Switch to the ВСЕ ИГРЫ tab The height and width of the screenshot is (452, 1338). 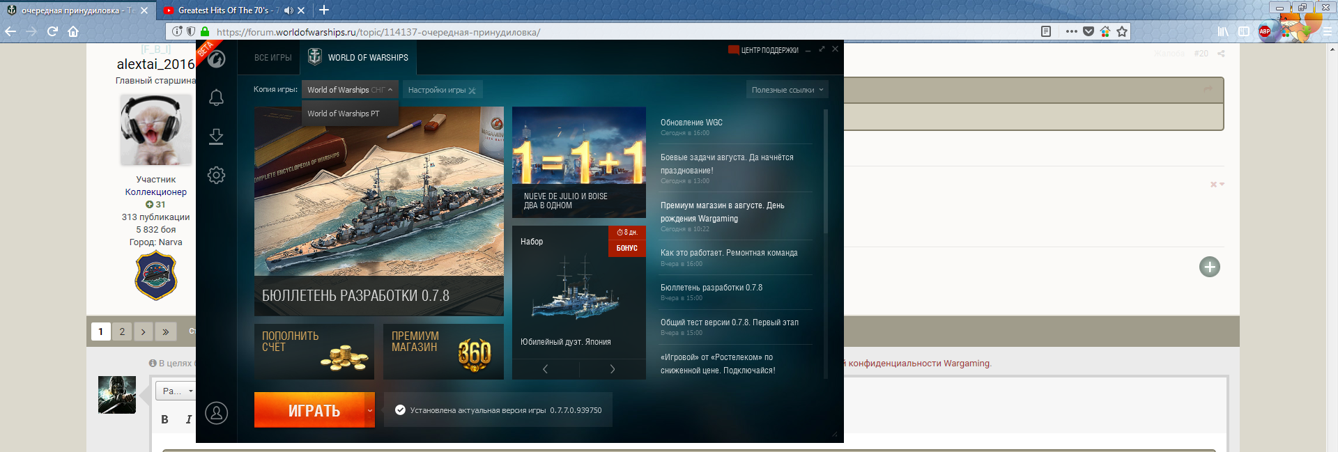[x=272, y=58]
